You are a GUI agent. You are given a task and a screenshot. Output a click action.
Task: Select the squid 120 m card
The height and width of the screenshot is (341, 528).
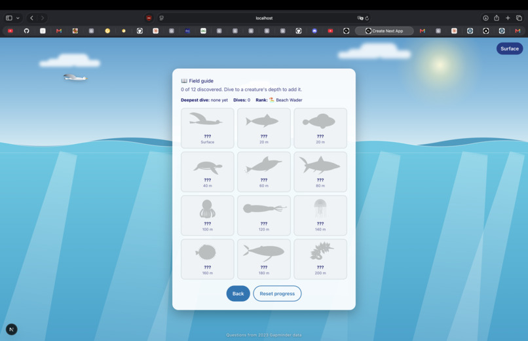264,215
